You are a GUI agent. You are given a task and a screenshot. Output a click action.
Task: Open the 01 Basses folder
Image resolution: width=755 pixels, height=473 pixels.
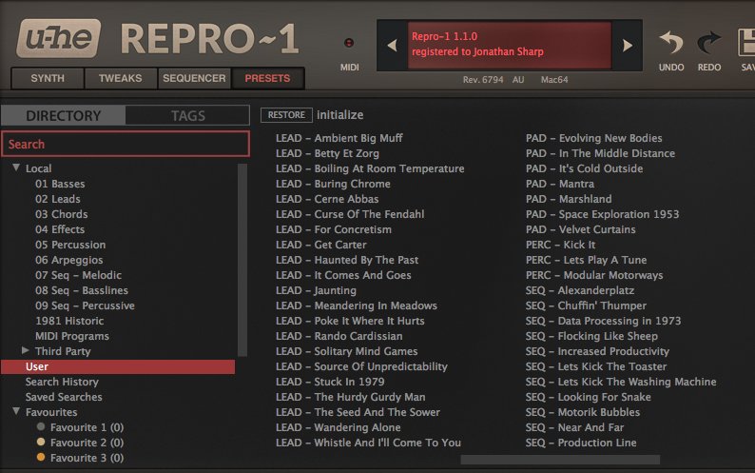tap(60, 184)
